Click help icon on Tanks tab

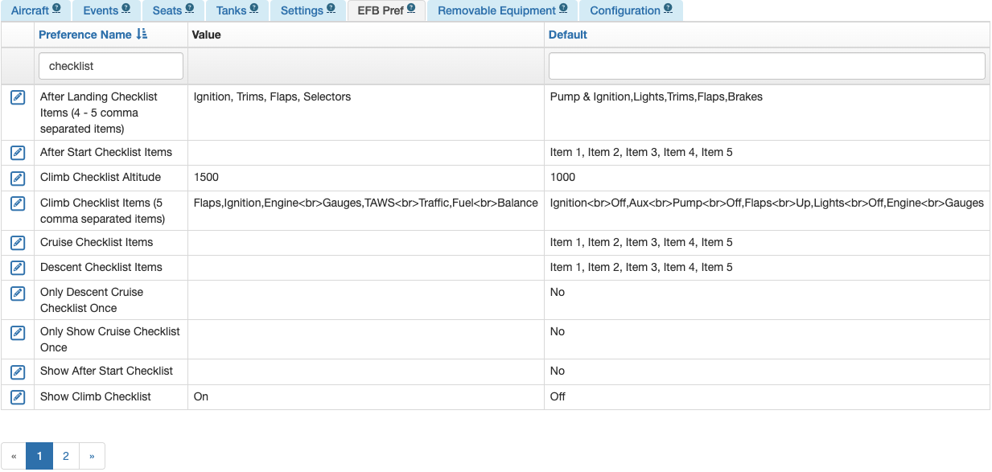(254, 9)
